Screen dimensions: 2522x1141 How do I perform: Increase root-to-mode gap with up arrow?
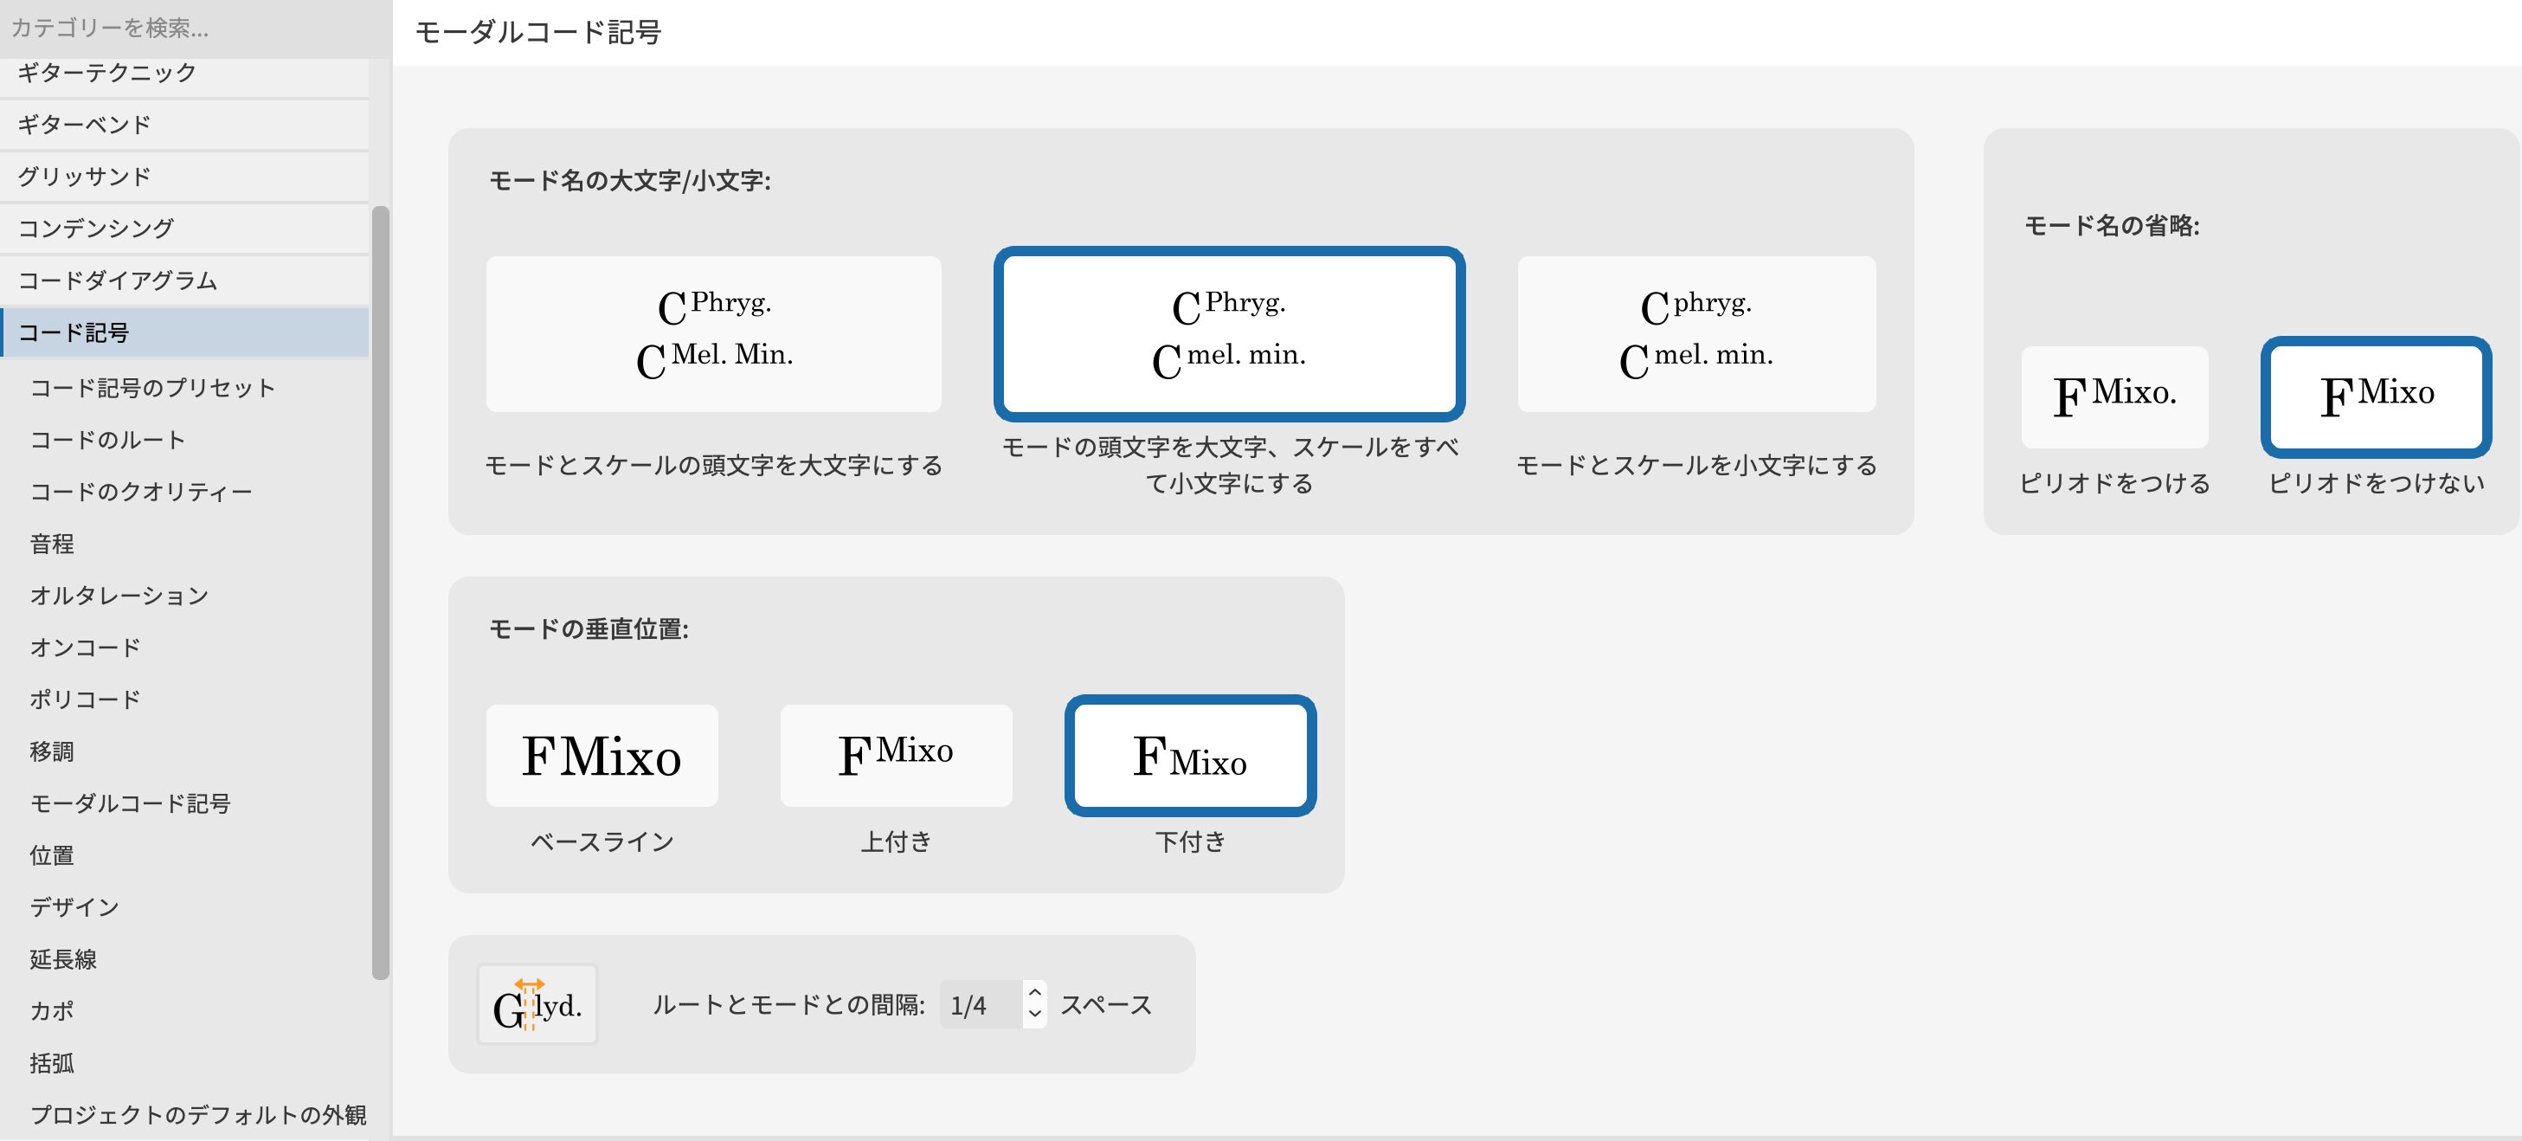[x=1035, y=993]
